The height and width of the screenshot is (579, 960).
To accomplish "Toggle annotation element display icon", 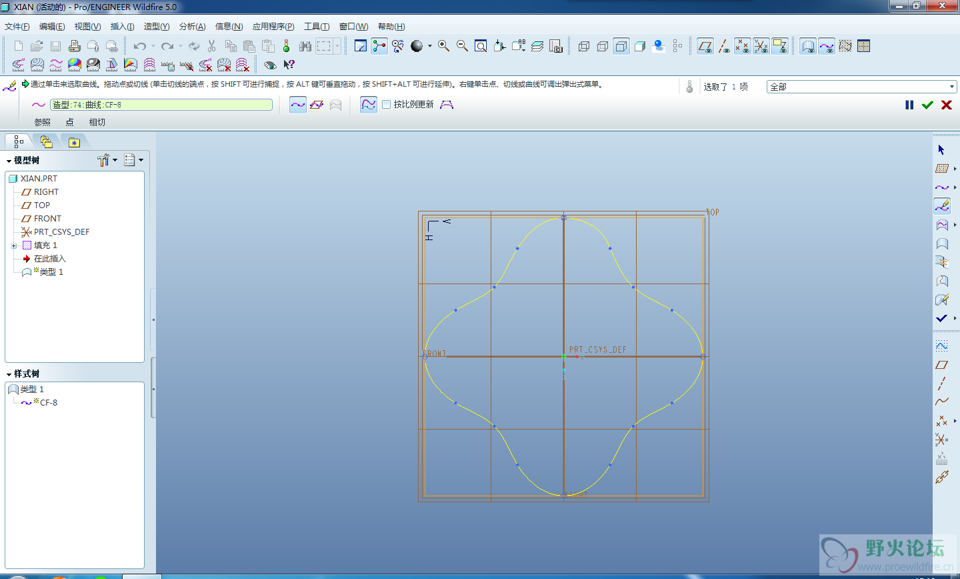I will tap(779, 46).
